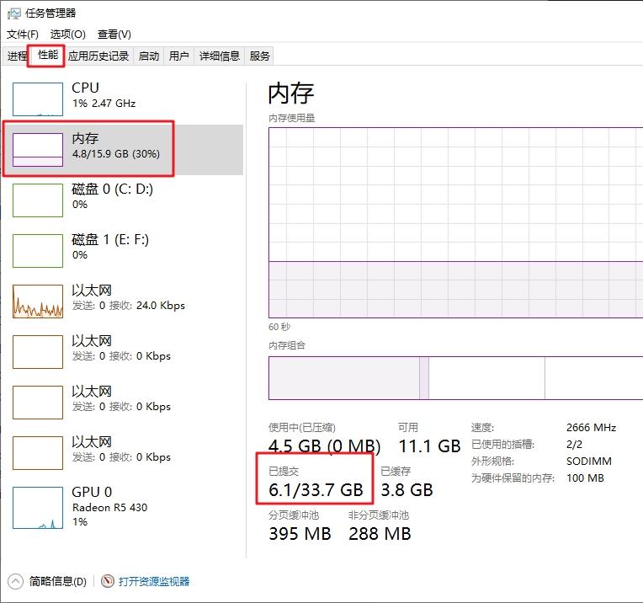Open the 选项(O) menu
The width and height of the screenshot is (643, 603).
(67, 35)
